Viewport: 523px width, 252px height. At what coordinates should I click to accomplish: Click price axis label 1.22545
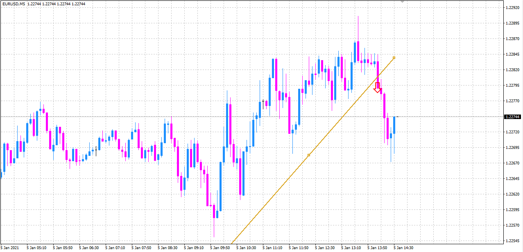[513, 241]
